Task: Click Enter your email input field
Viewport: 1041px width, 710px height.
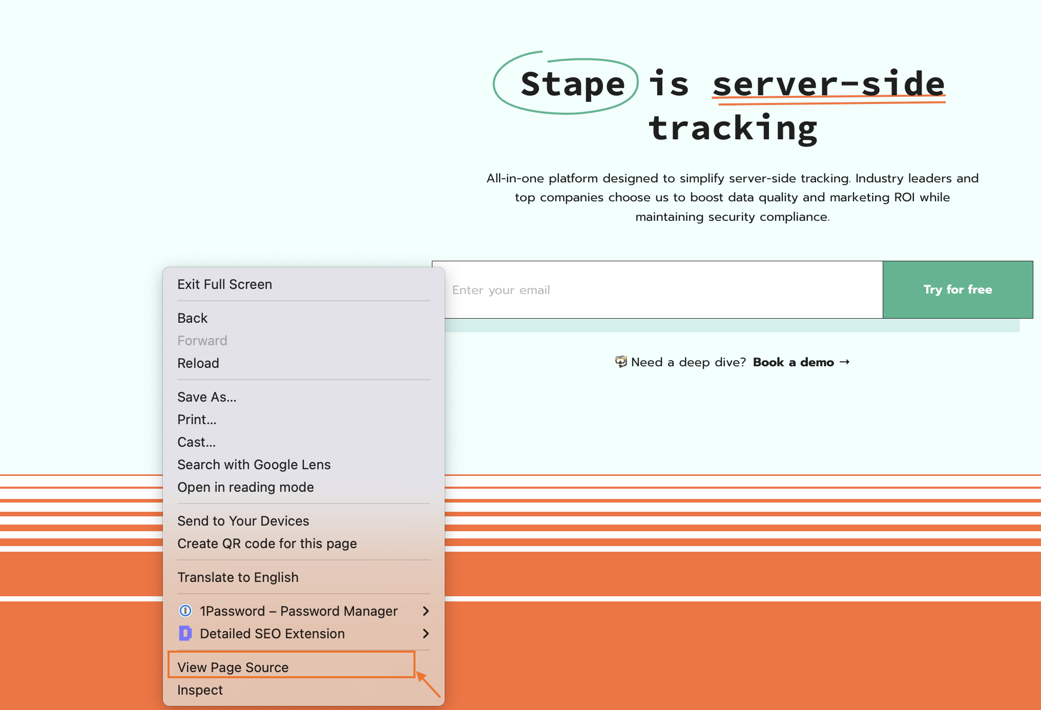Action: [657, 289]
